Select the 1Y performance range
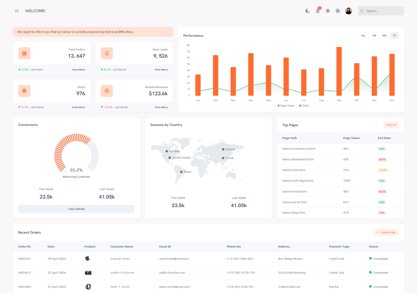The width and height of the screenshot is (417, 293). pos(394,36)
